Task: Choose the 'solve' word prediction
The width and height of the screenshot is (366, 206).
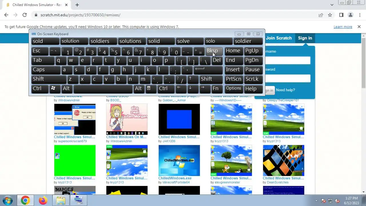Action: pyautogui.click(x=190, y=41)
